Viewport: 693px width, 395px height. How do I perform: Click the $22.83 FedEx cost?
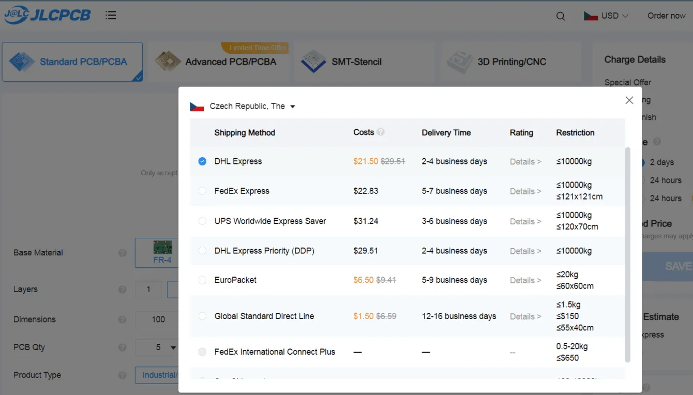click(366, 191)
